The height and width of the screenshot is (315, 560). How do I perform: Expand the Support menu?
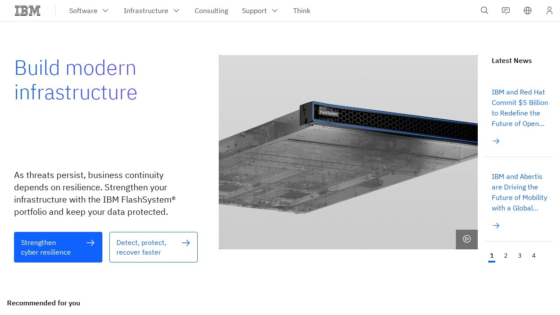pos(260,10)
